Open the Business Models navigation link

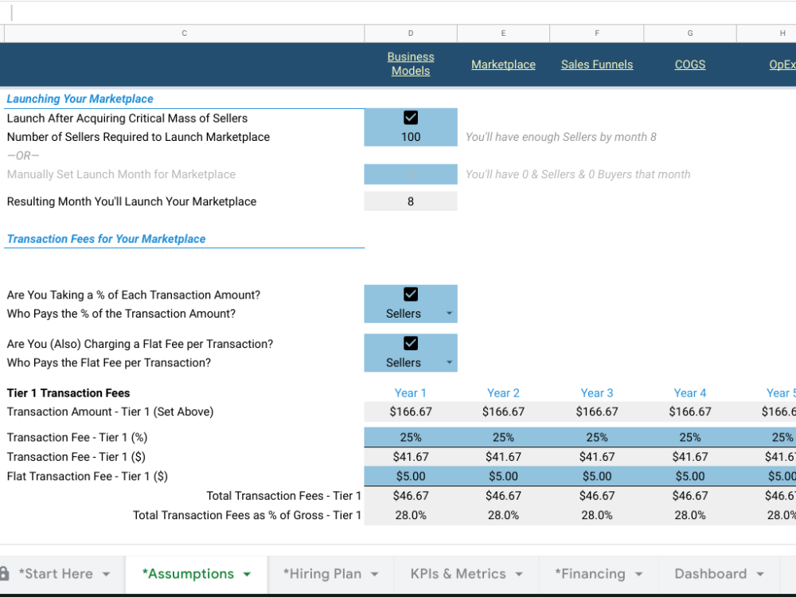[x=411, y=64]
